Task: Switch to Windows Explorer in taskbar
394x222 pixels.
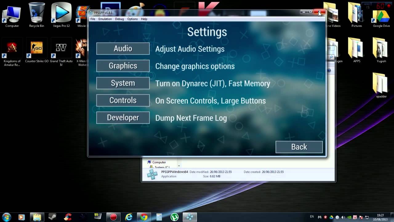Action: 37,217
